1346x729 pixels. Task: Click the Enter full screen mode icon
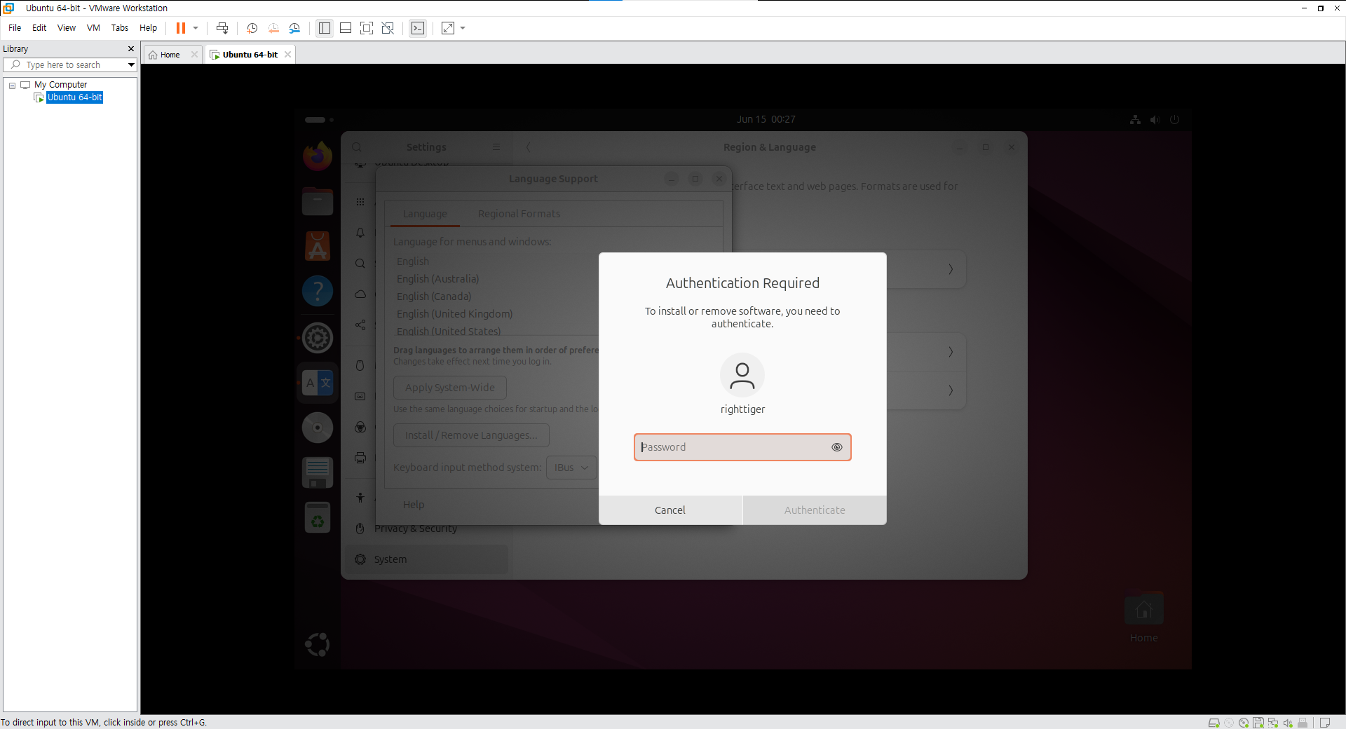tap(367, 28)
